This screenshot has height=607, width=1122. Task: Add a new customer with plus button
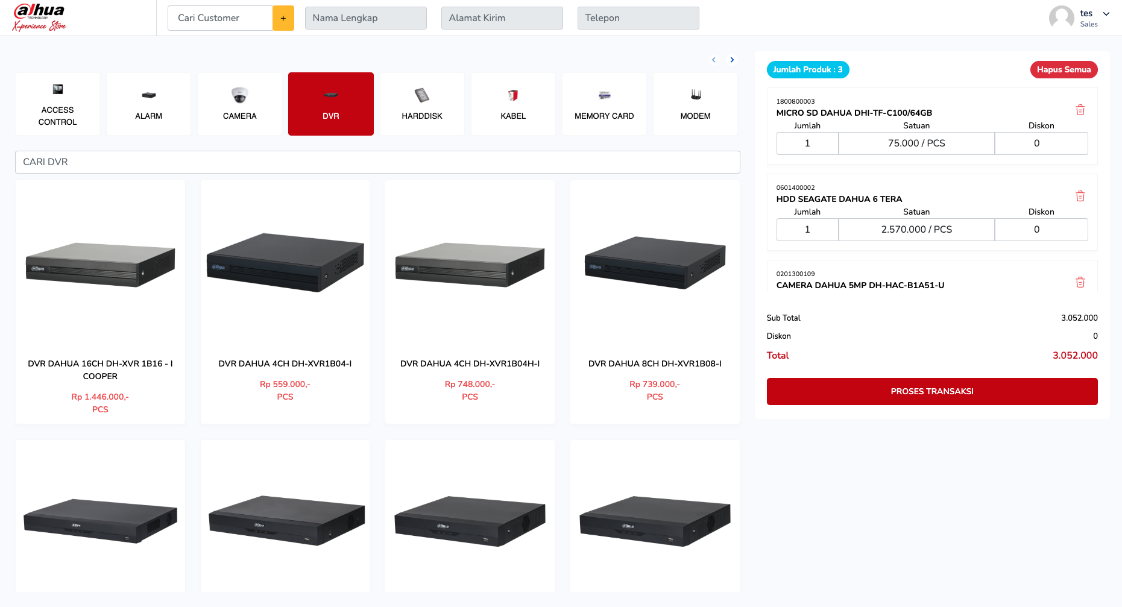click(x=283, y=18)
